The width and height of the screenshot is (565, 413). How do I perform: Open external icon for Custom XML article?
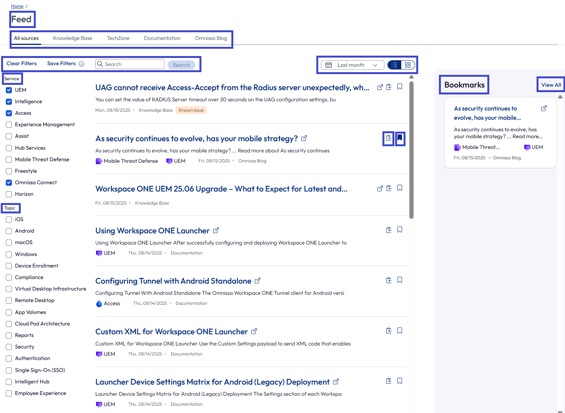point(254,331)
